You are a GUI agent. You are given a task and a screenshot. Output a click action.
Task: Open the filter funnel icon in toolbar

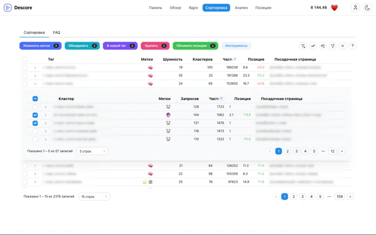(x=333, y=46)
